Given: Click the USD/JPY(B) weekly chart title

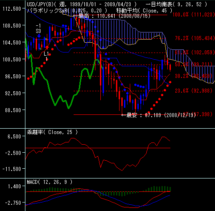Looking at the screenshot, I should pyautogui.click(x=82, y=4).
